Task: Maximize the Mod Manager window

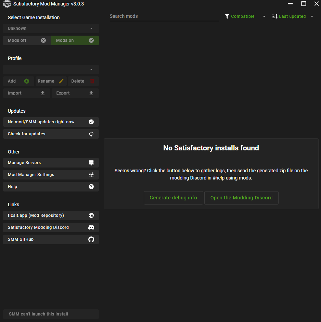Action: click(x=304, y=4)
